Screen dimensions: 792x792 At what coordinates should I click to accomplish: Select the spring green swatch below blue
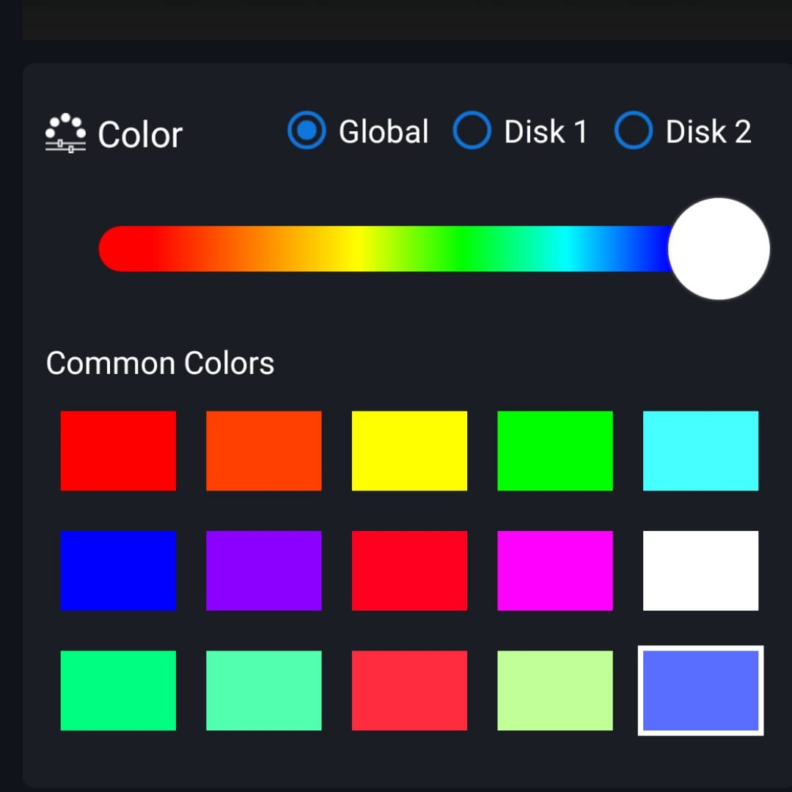(x=118, y=691)
